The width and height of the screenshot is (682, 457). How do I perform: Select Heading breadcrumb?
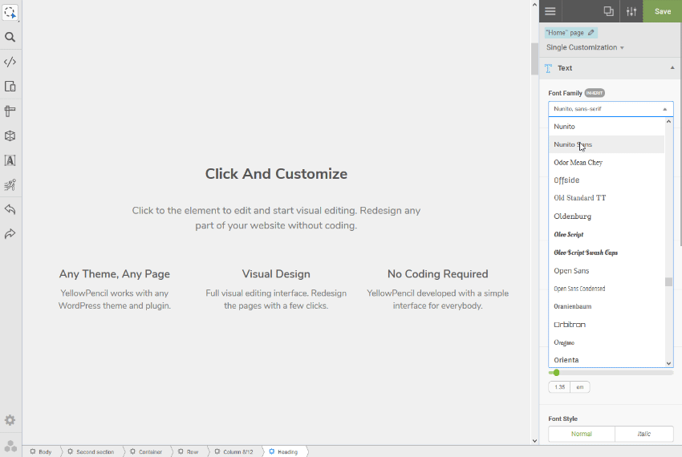pos(283,451)
